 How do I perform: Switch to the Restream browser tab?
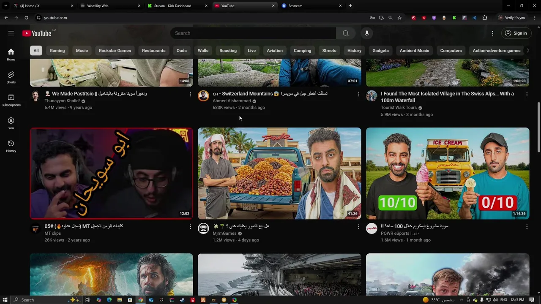tap(312, 6)
